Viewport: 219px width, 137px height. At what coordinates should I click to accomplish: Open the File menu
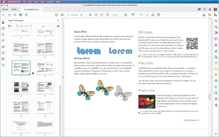point(24,2)
